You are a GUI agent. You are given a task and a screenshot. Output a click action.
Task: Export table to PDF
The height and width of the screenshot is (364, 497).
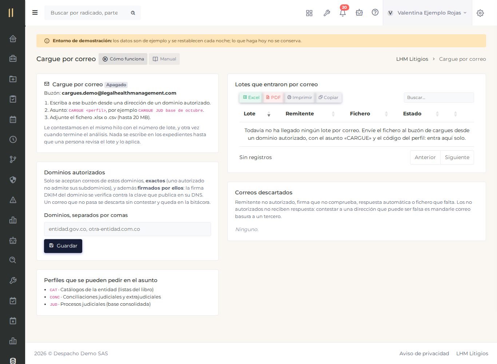[273, 98]
